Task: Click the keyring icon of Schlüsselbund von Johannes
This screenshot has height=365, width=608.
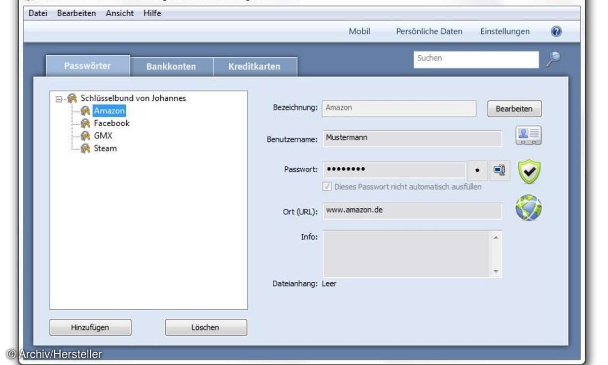Action: pos(72,98)
